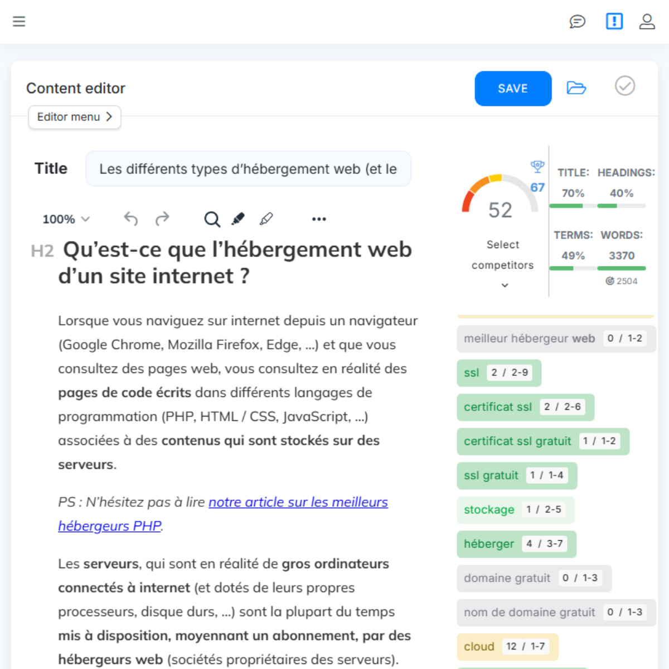The height and width of the screenshot is (669, 669).
Task: Click the SAVE button
Action: coord(513,88)
